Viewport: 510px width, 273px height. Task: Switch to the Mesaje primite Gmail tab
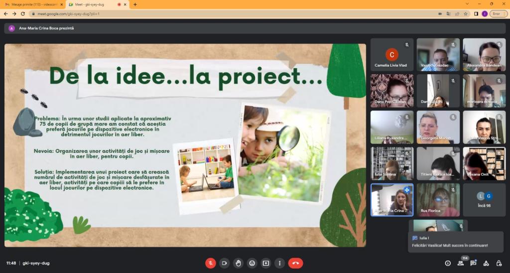click(x=31, y=4)
